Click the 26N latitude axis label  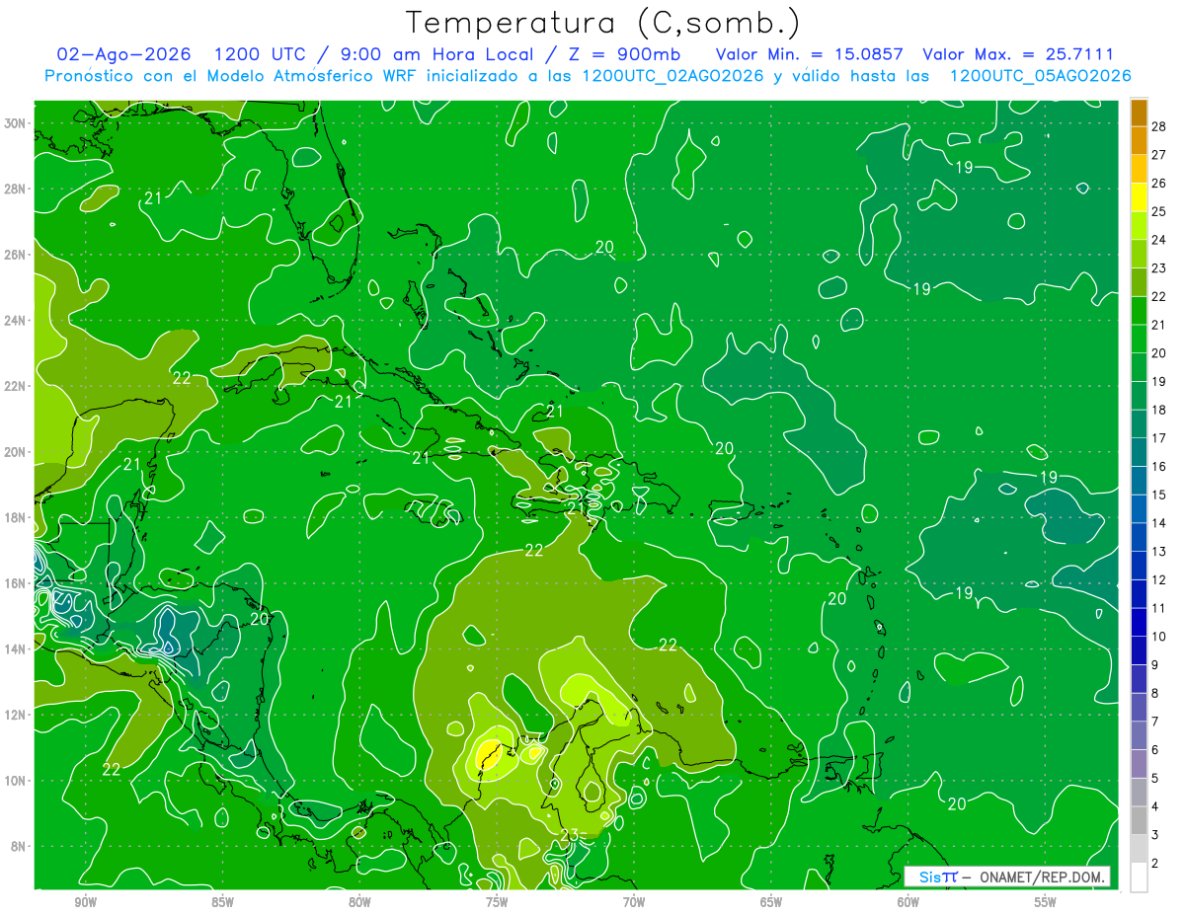click(x=16, y=255)
